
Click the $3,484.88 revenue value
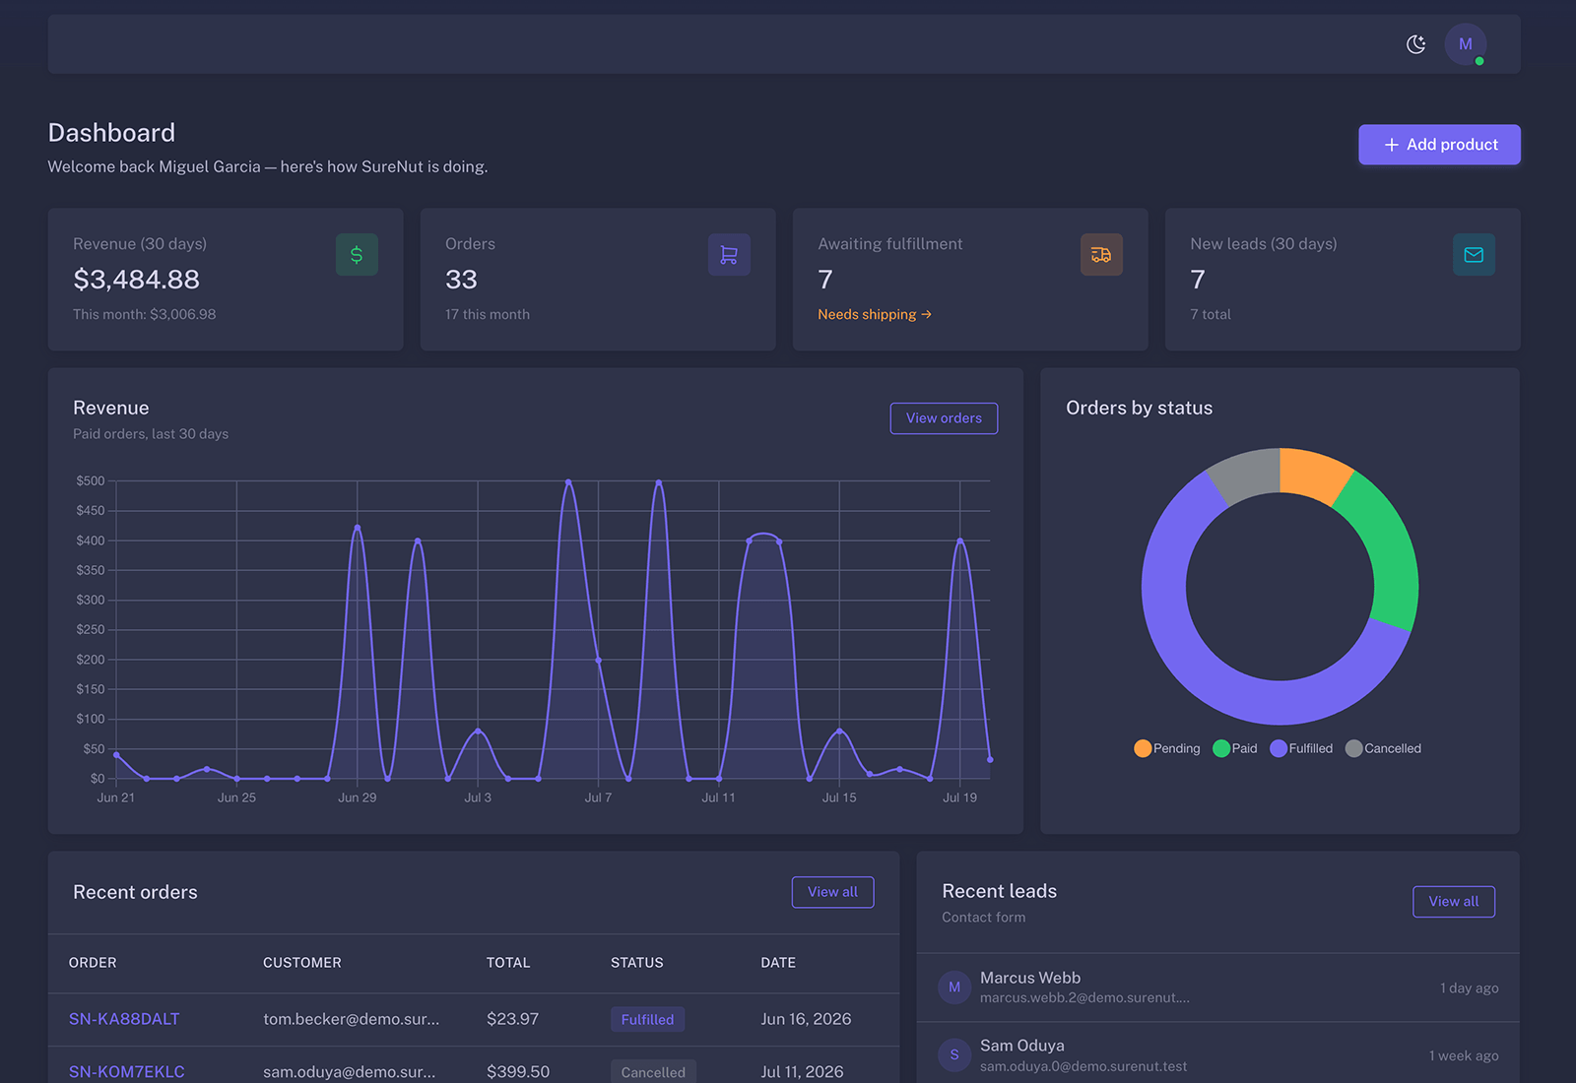(x=137, y=280)
